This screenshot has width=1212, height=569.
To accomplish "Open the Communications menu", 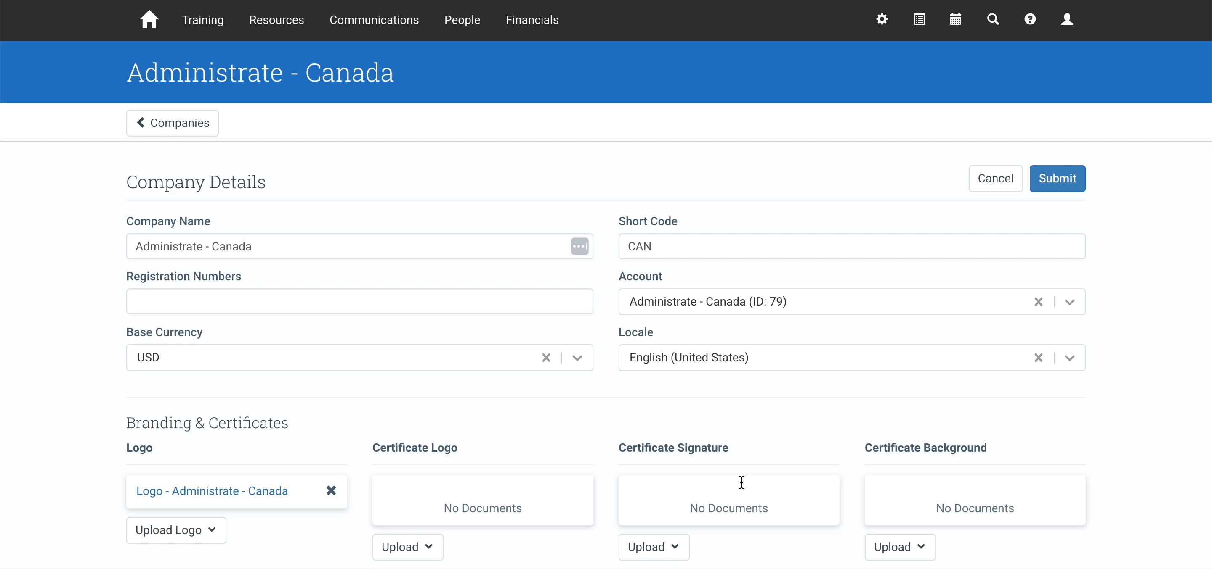I will pyautogui.click(x=374, y=20).
